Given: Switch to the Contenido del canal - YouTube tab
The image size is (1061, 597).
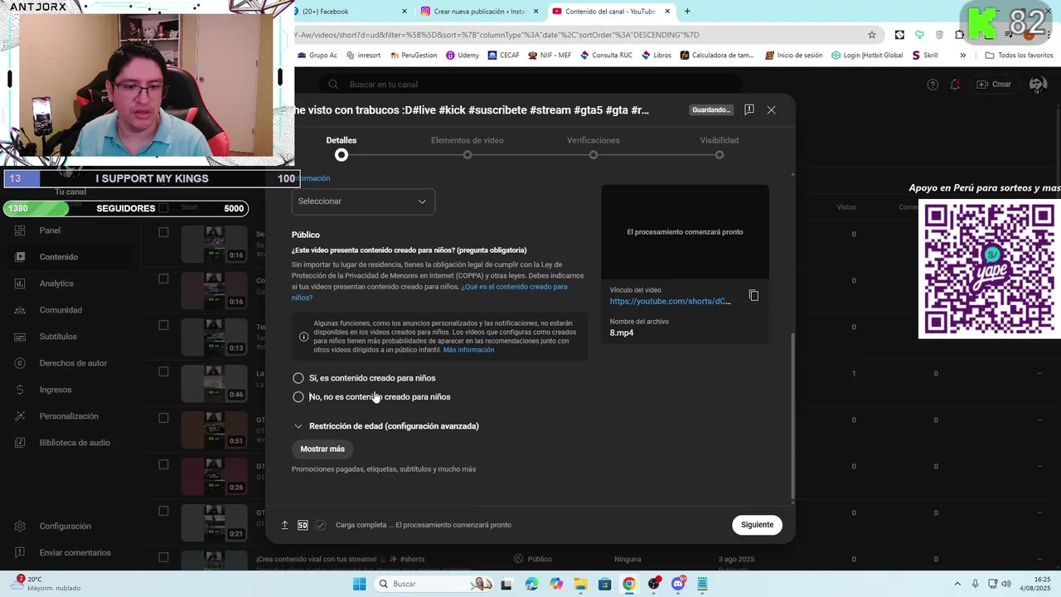Looking at the screenshot, I should pyautogui.click(x=611, y=12).
